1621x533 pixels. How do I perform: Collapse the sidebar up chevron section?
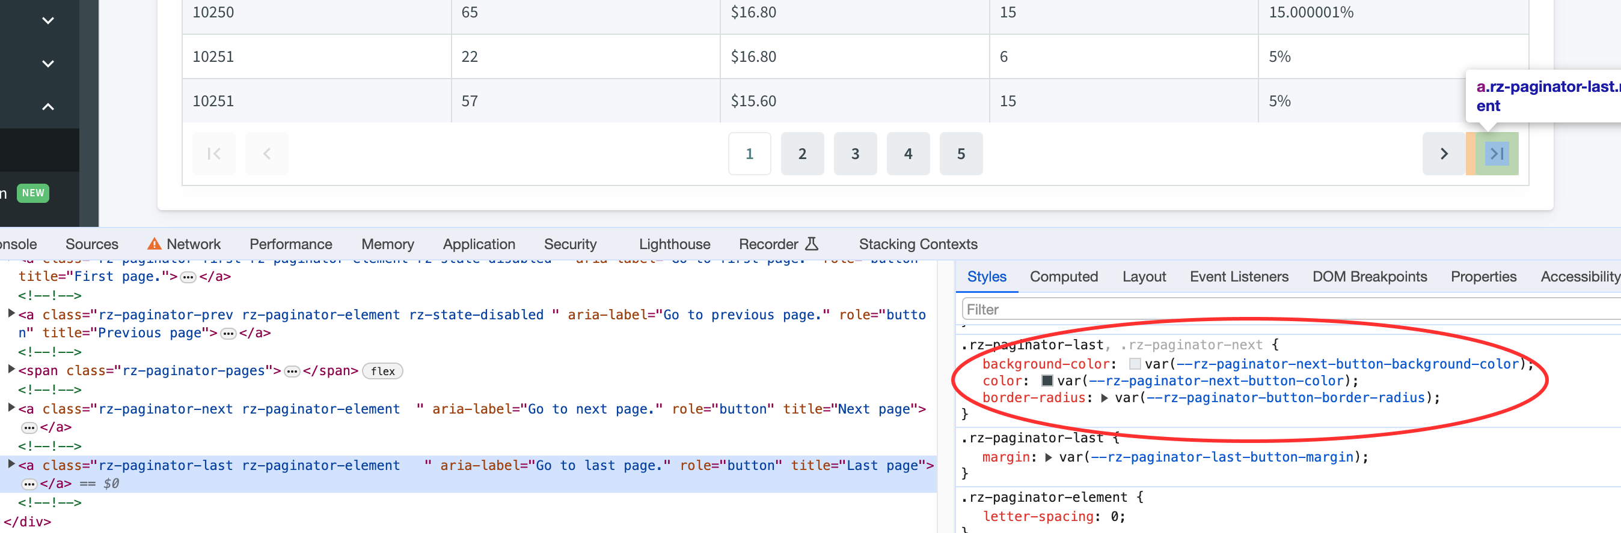click(48, 107)
